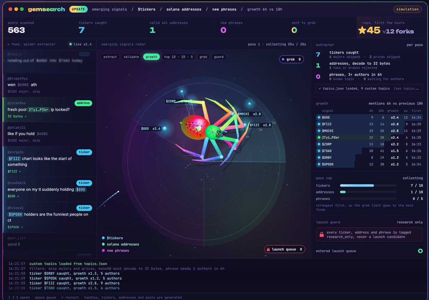Click the green live status dot
The width and height of the screenshot is (429, 300).
pyautogui.click(x=71, y=44)
